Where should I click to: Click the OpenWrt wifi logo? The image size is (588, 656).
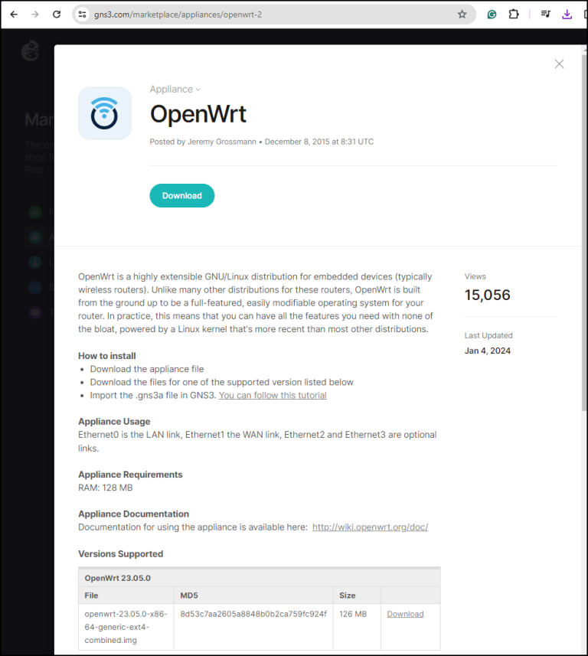tap(104, 113)
